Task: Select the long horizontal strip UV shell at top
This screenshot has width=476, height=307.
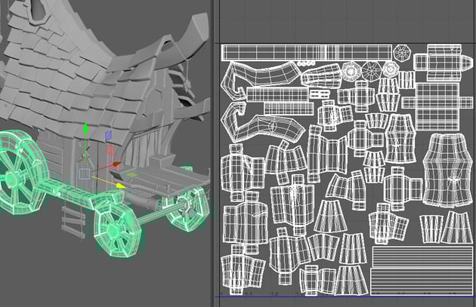Action: (304, 52)
